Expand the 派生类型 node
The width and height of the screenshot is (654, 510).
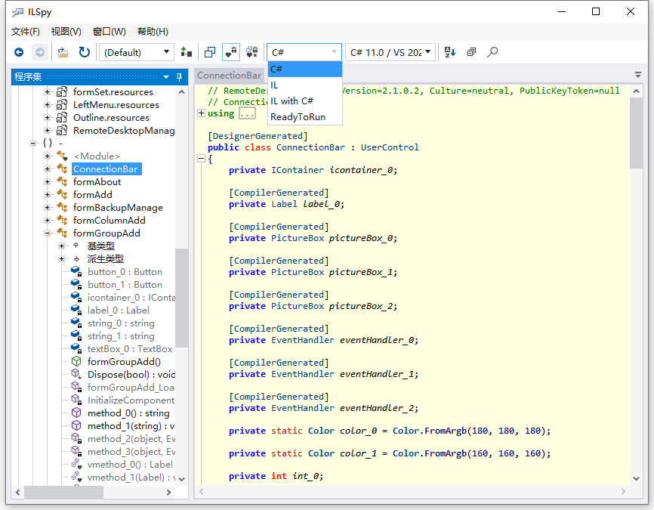[x=61, y=258]
